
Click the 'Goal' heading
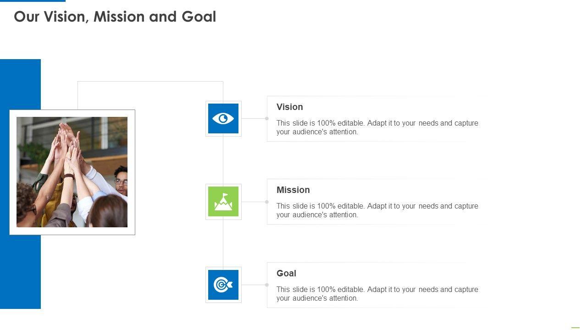pyautogui.click(x=286, y=273)
